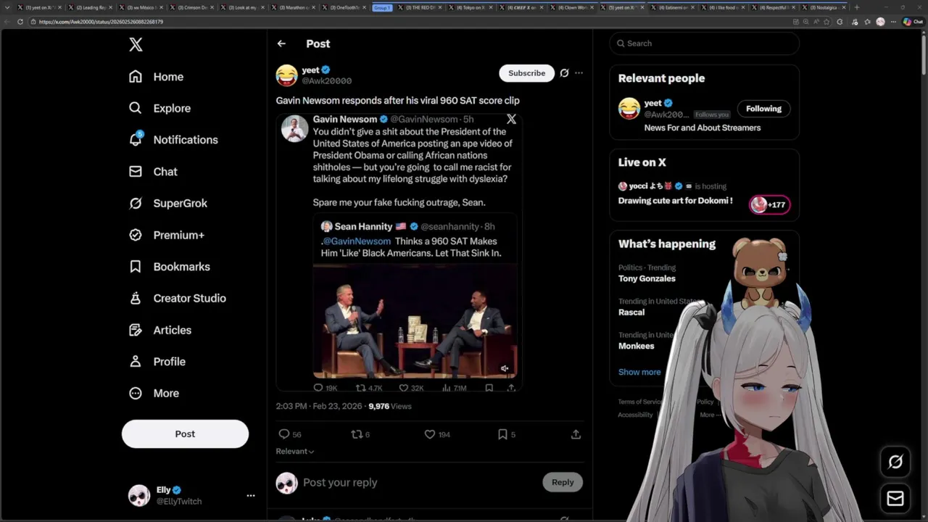
Task: Click the X logo in the sidebar
Action: click(136, 45)
